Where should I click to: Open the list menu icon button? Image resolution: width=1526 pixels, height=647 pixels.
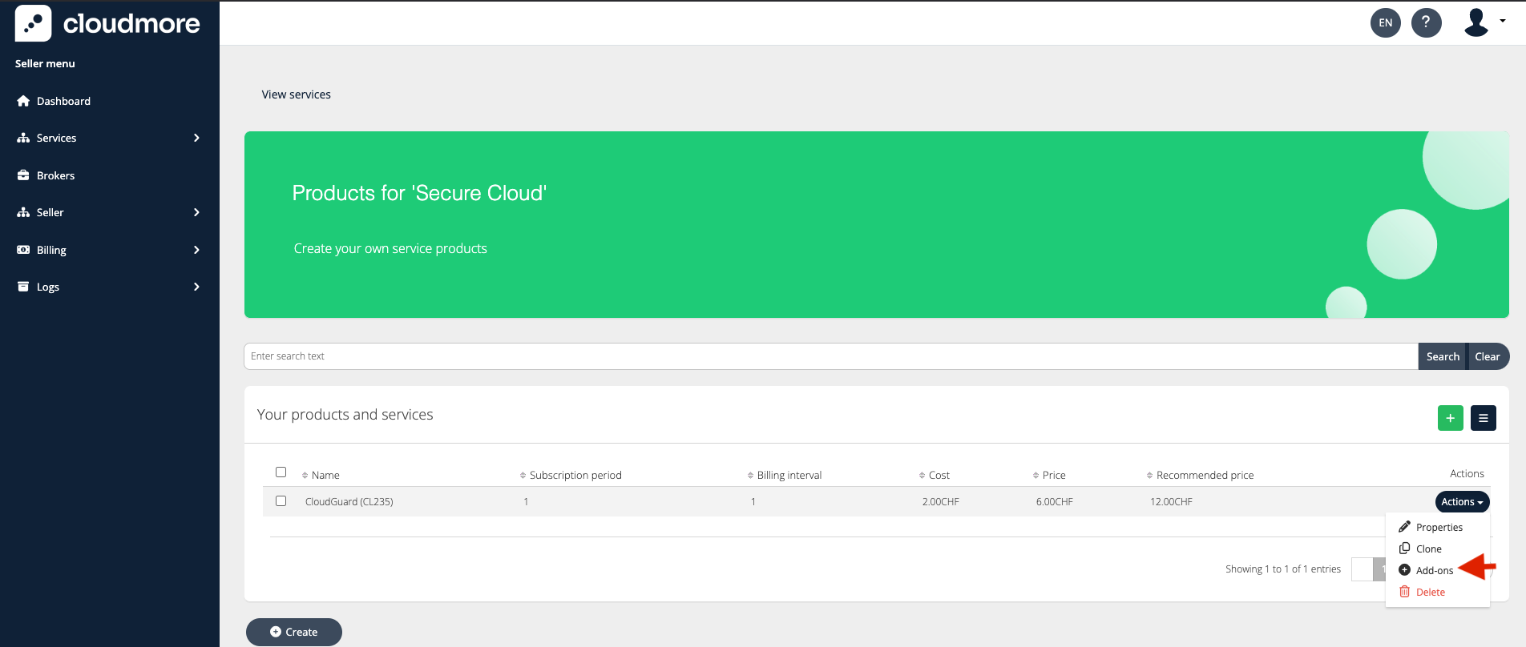1483,418
